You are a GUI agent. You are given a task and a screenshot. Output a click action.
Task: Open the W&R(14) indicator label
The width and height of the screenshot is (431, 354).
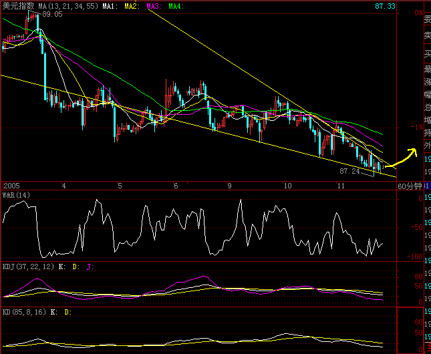(x=16, y=195)
